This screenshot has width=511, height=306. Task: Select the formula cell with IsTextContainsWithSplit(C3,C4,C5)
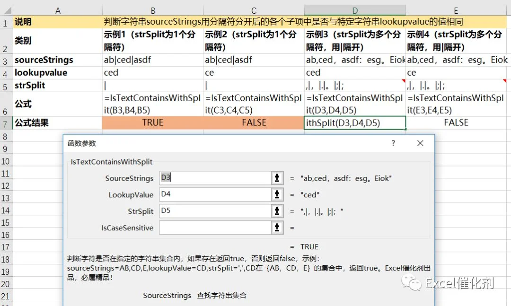tap(254, 104)
